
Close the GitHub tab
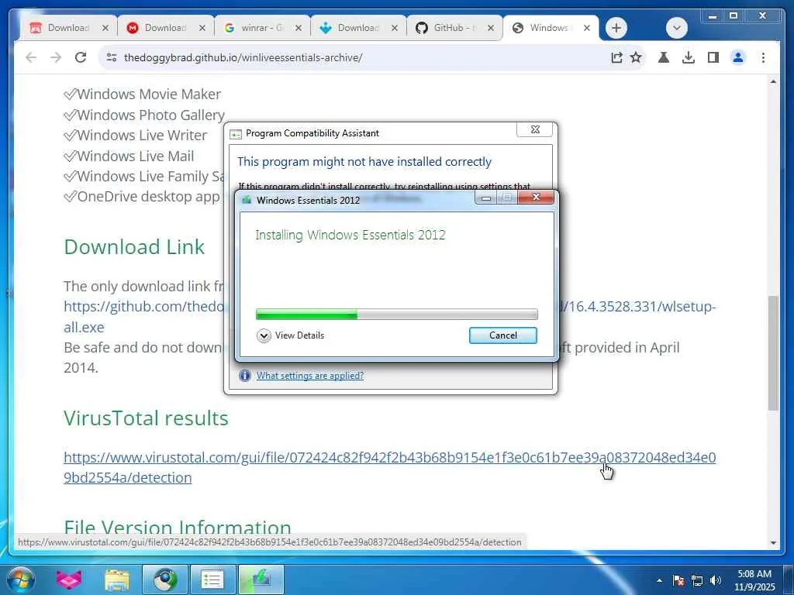(x=490, y=28)
